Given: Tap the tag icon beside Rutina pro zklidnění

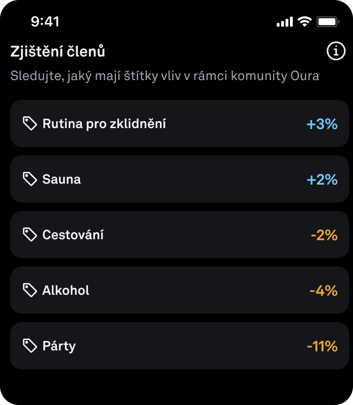Looking at the screenshot, I should point(30,124).
